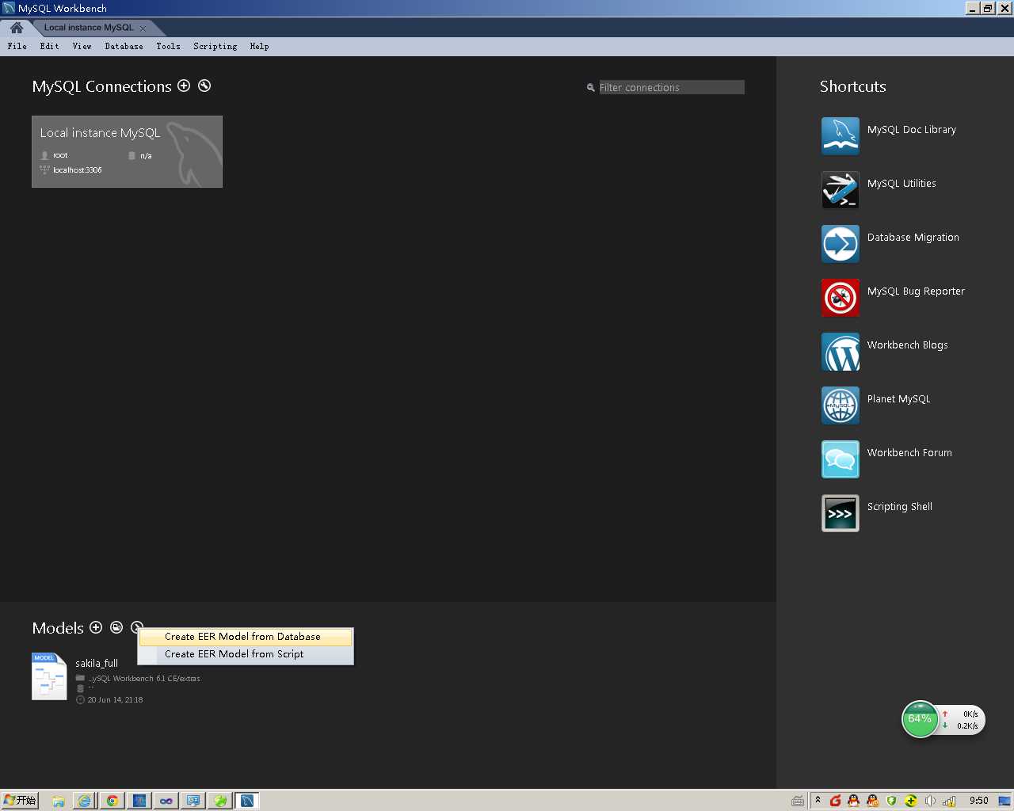Screen dimensions: 1014x811
Task: Click the green shield tray icon
Action: click(892, 801)
